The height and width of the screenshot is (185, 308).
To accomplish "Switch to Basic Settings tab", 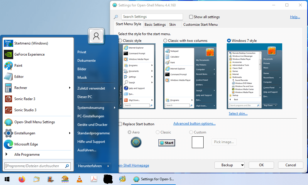I will point(155,25).
